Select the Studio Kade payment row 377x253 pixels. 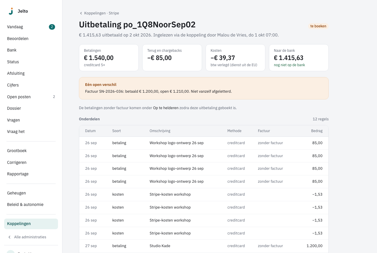[204, 246]
